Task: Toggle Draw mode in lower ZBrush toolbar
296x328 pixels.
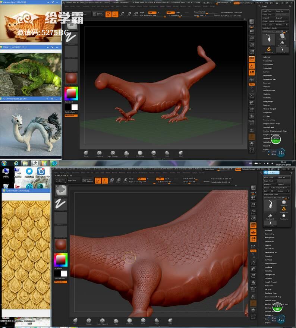Action: 105,180
